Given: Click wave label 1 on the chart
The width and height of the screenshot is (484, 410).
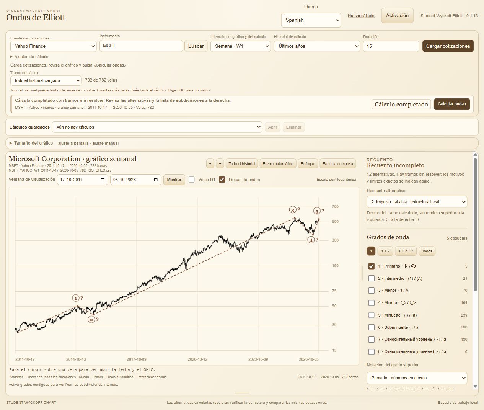Looking at the screenshot, I should (x=76, y=298).
